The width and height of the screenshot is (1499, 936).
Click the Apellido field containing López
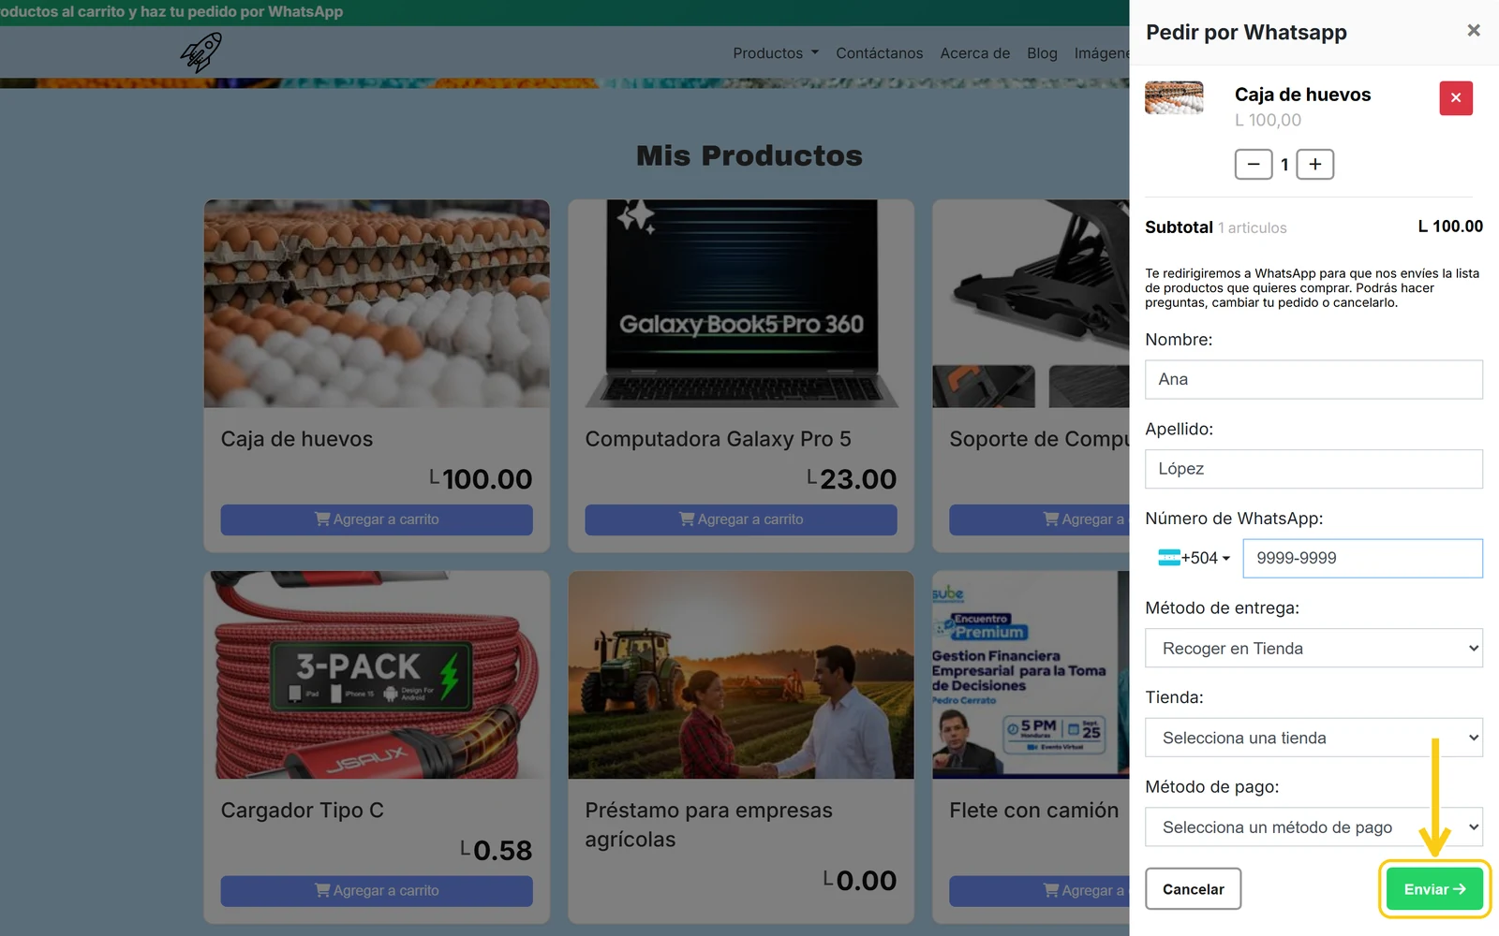click(x=1313, y=469)
